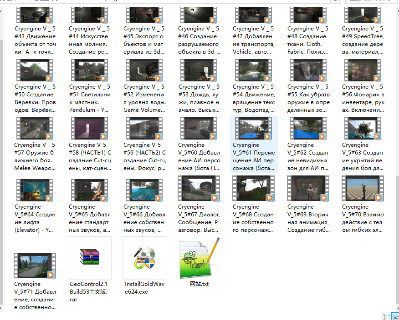Select Cryengine V_5#60 video file icon
399x320 pixels.
[x=199, y=129]
